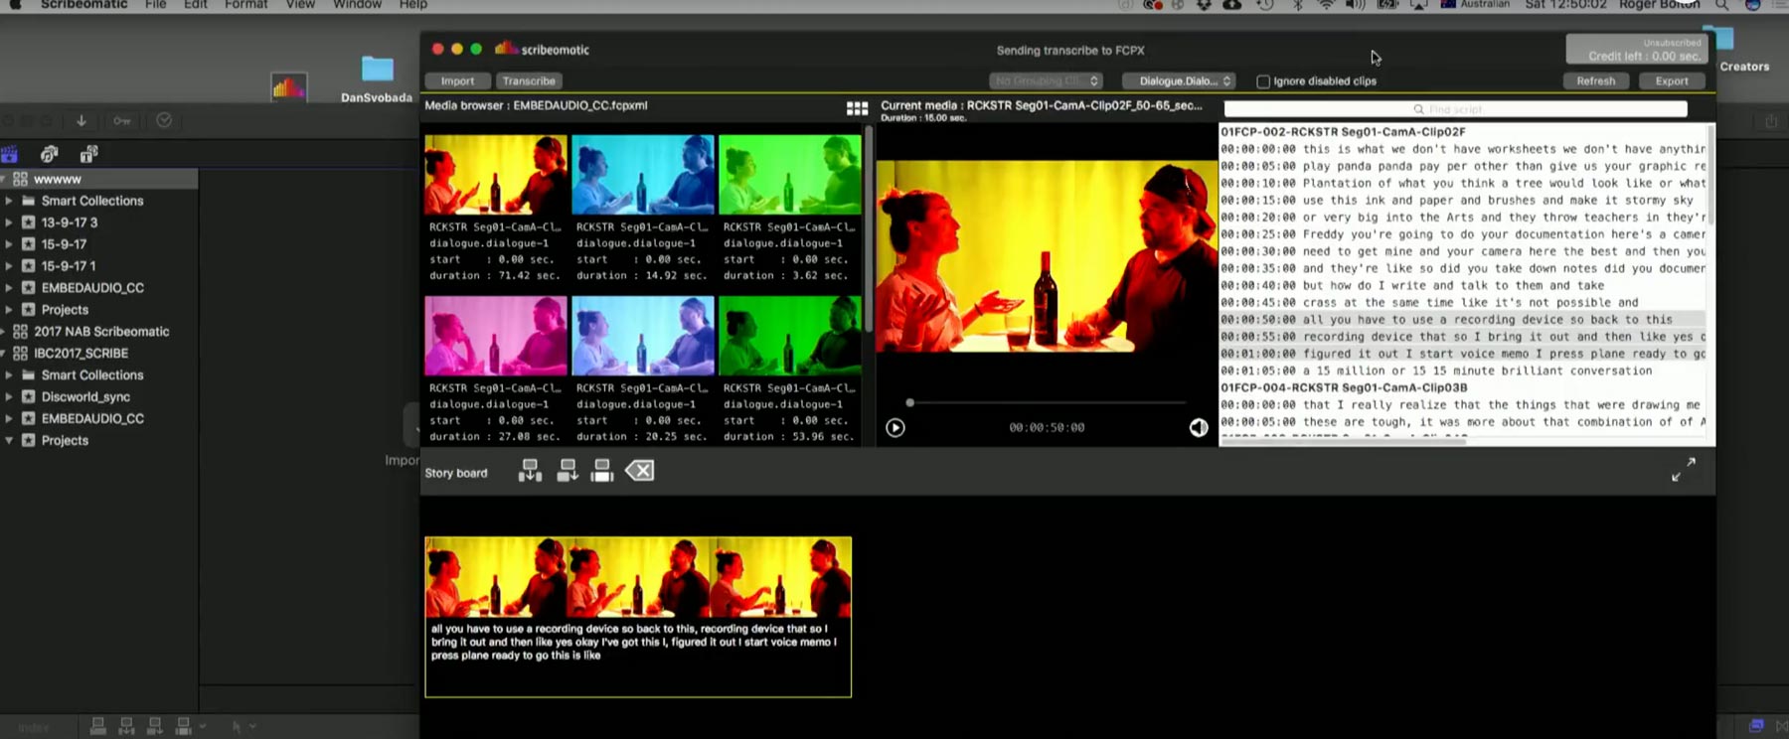Click the Transcribe button
This screenshot has height=739, width=1789.
click(529, 80)
